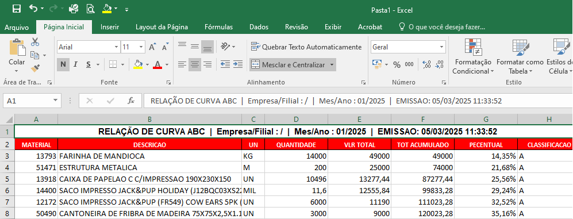Open the Customize Quick Access Toolbar arrow
The image size is (573, 219).
pyautogui.click(x=126, y=9)
